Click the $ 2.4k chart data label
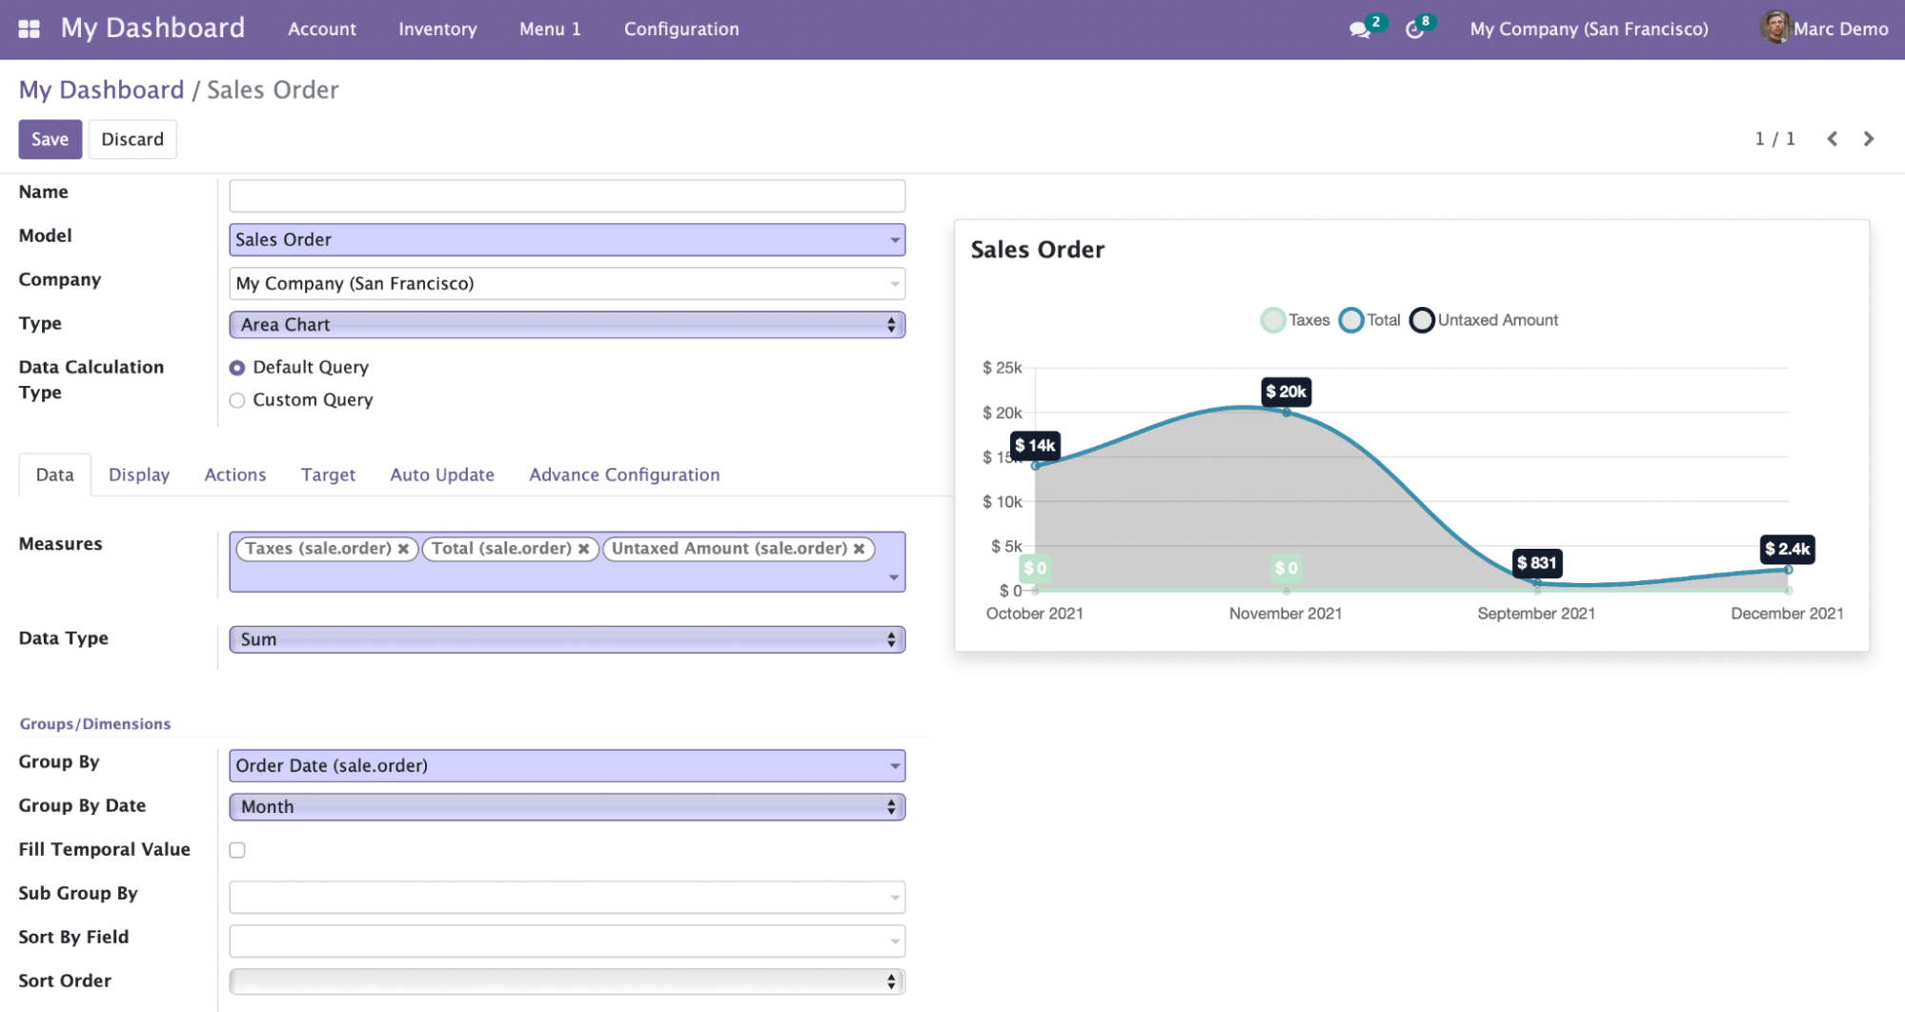Viewport: 1905px width, 1012px height. click(x=1787, y=549)
